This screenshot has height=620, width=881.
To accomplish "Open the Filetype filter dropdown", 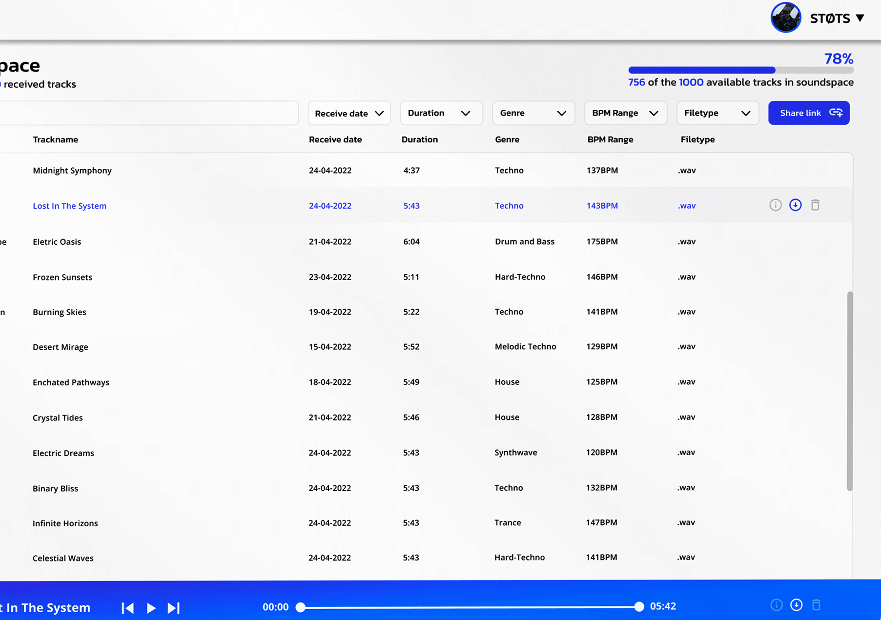I will pyautogui.click(x=717, y=113).
